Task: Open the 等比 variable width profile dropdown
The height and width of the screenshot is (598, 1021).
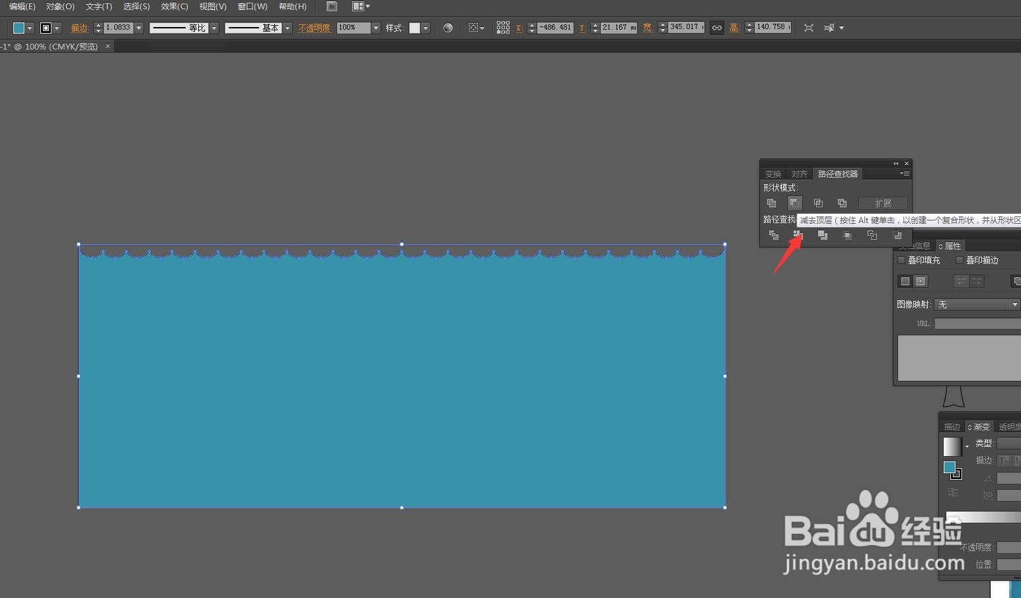Action: 214,28
